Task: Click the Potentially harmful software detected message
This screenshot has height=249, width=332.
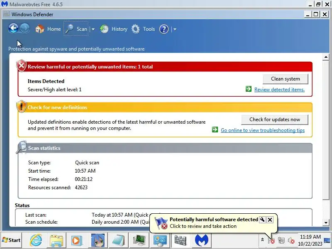Action: [214, 220]
